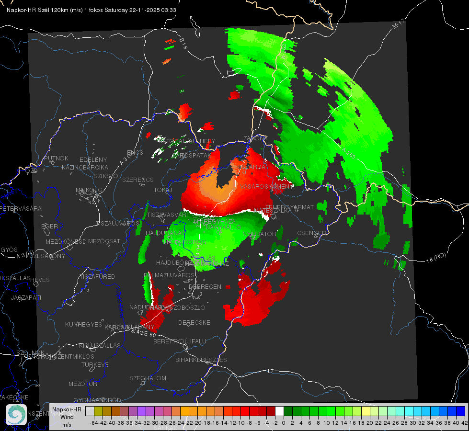Click the CSENGER town label
Viewport: 469px width, 431px height.
pos(311,233)
